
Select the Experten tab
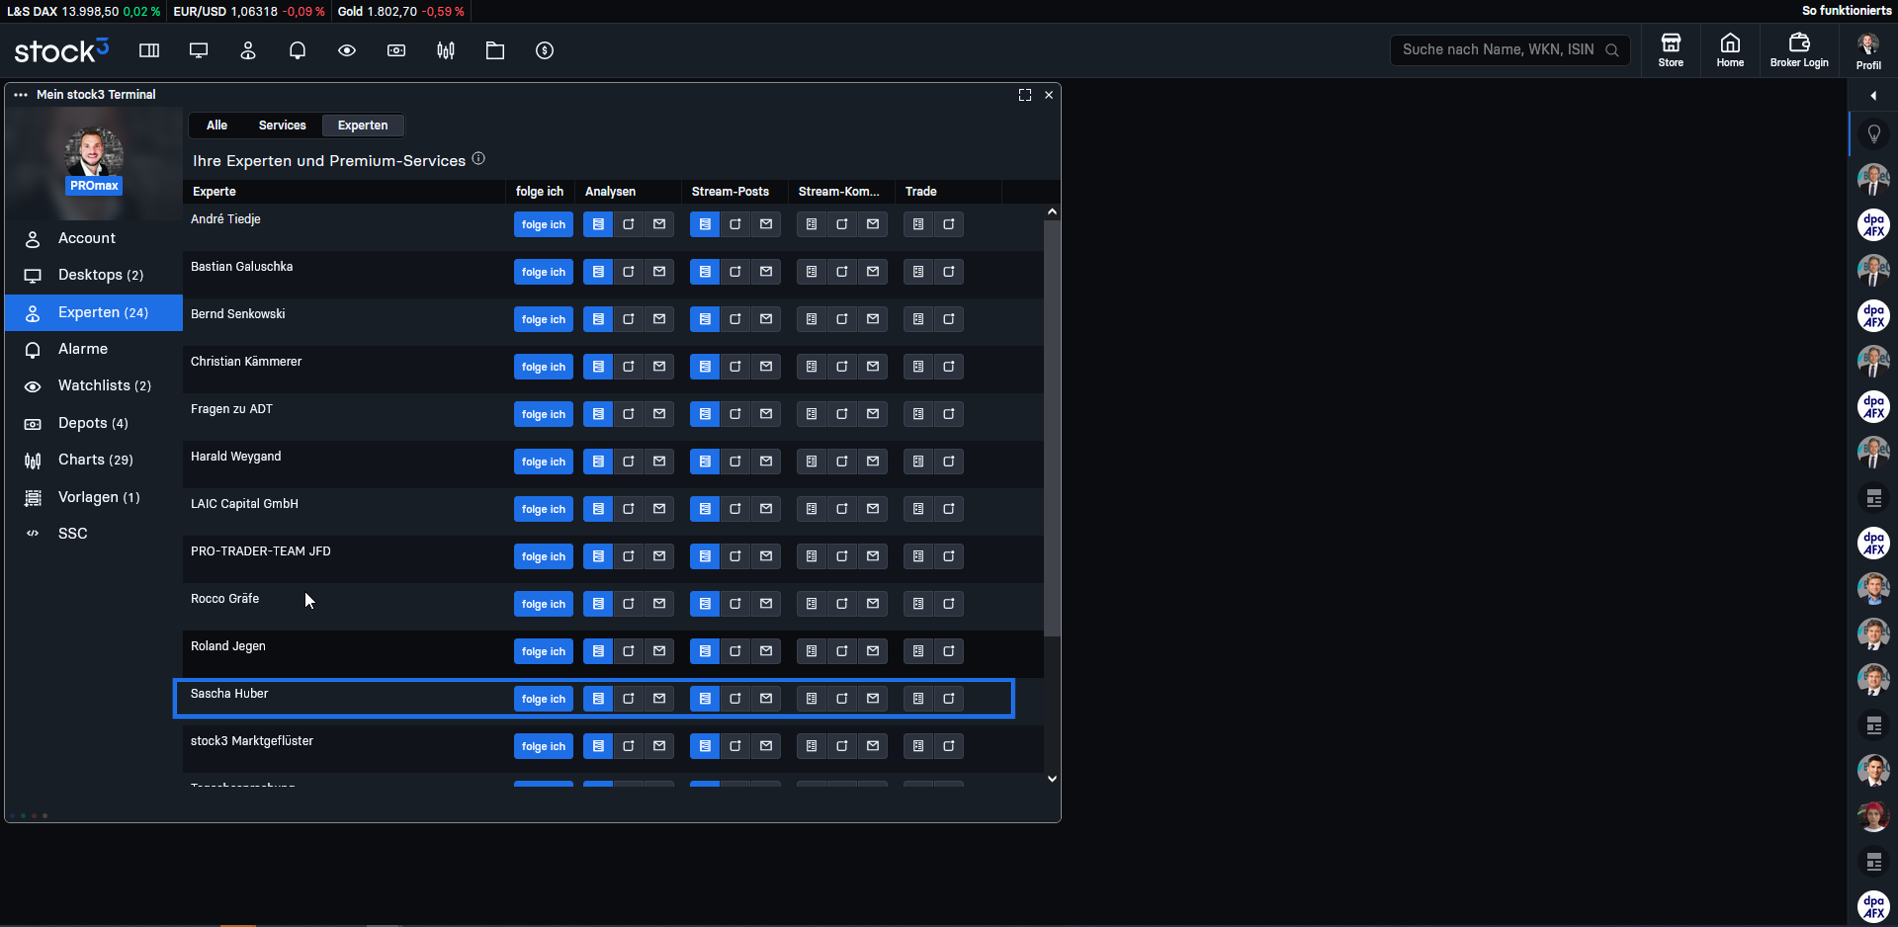tap(362, 125)
